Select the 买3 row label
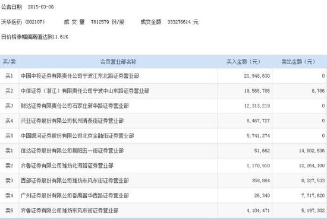 pos(9,106)
